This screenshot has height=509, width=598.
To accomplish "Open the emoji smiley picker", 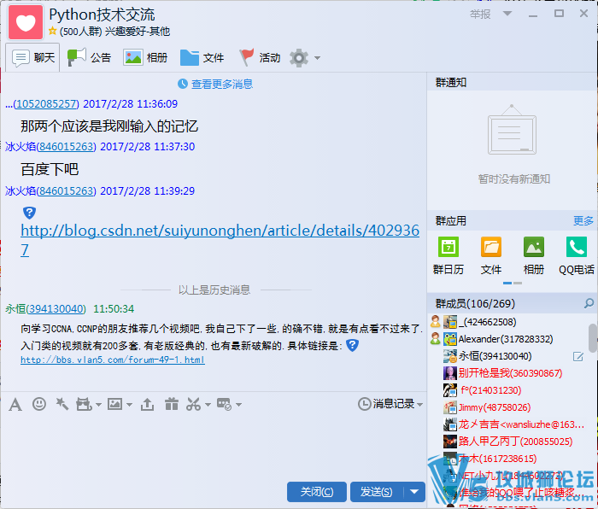I will 39,404.
